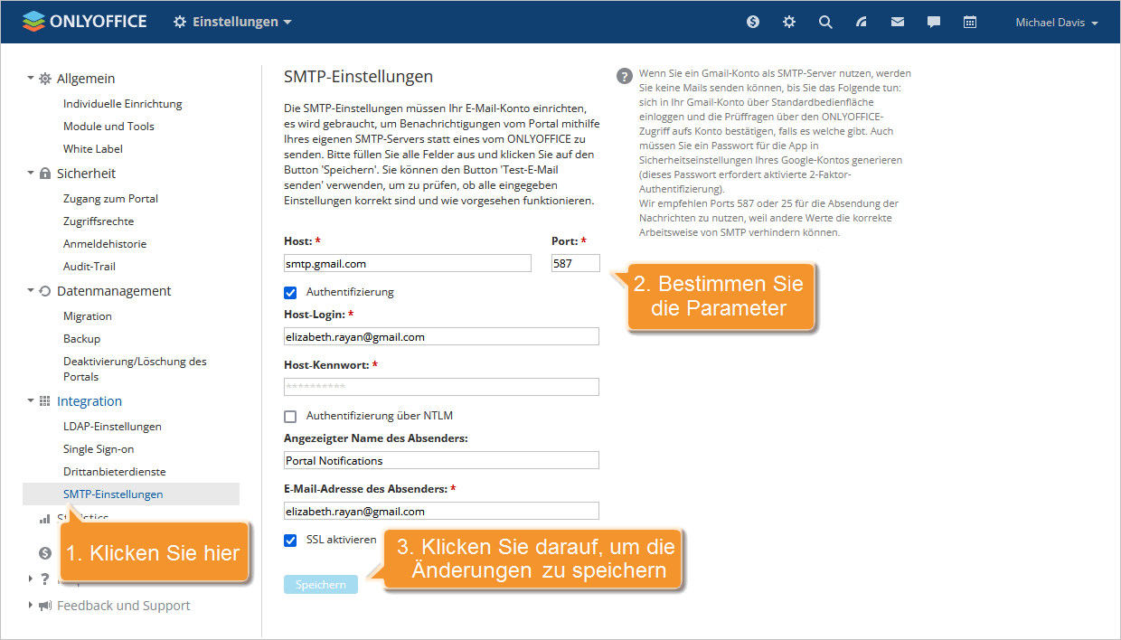Toggle the SSL aktivieren checkbox

[290, 541]
